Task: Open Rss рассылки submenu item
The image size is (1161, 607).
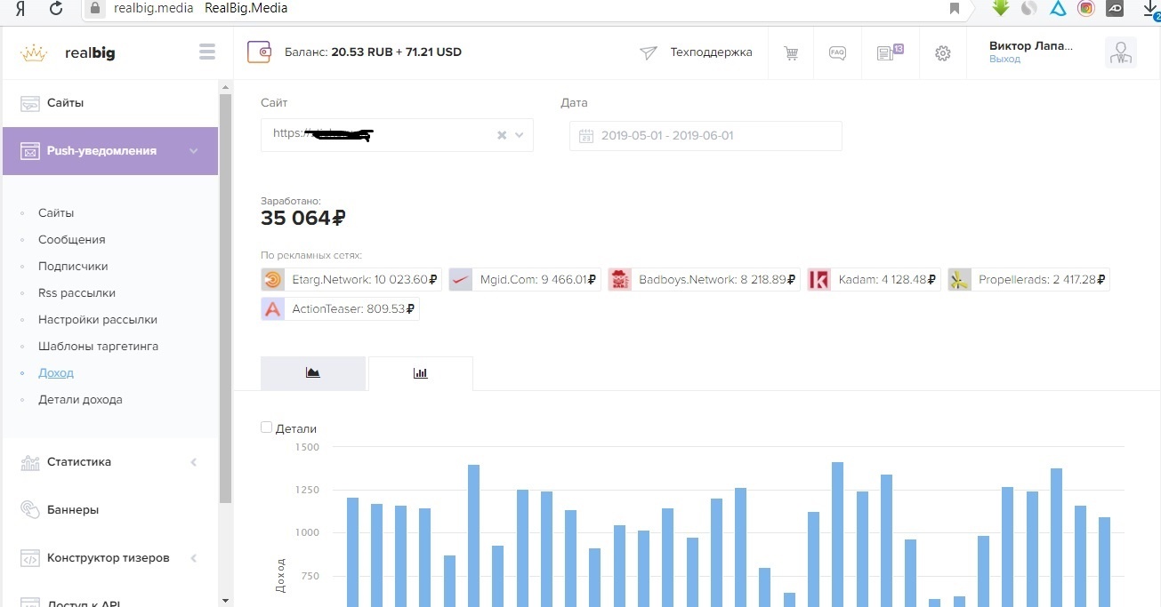Action: point(77,293)
